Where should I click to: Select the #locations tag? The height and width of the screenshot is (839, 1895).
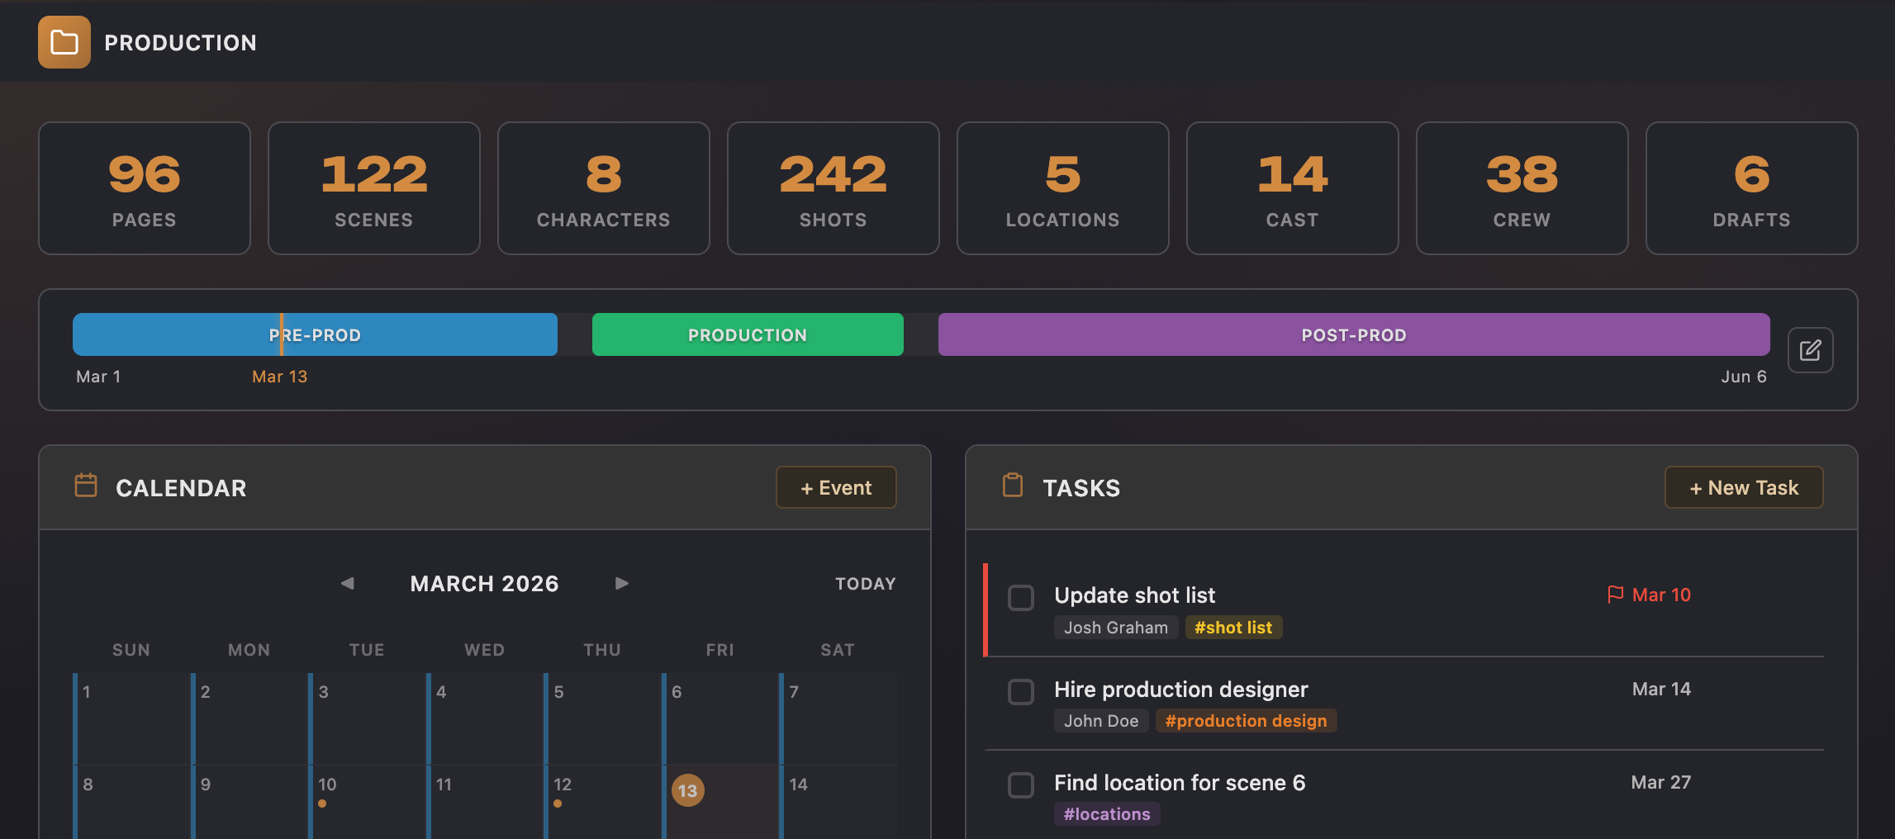[1107, 813]
